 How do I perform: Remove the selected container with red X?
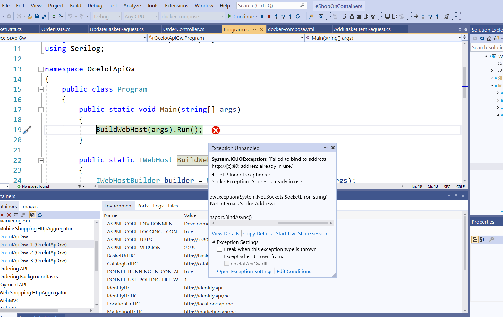(9, 215)
